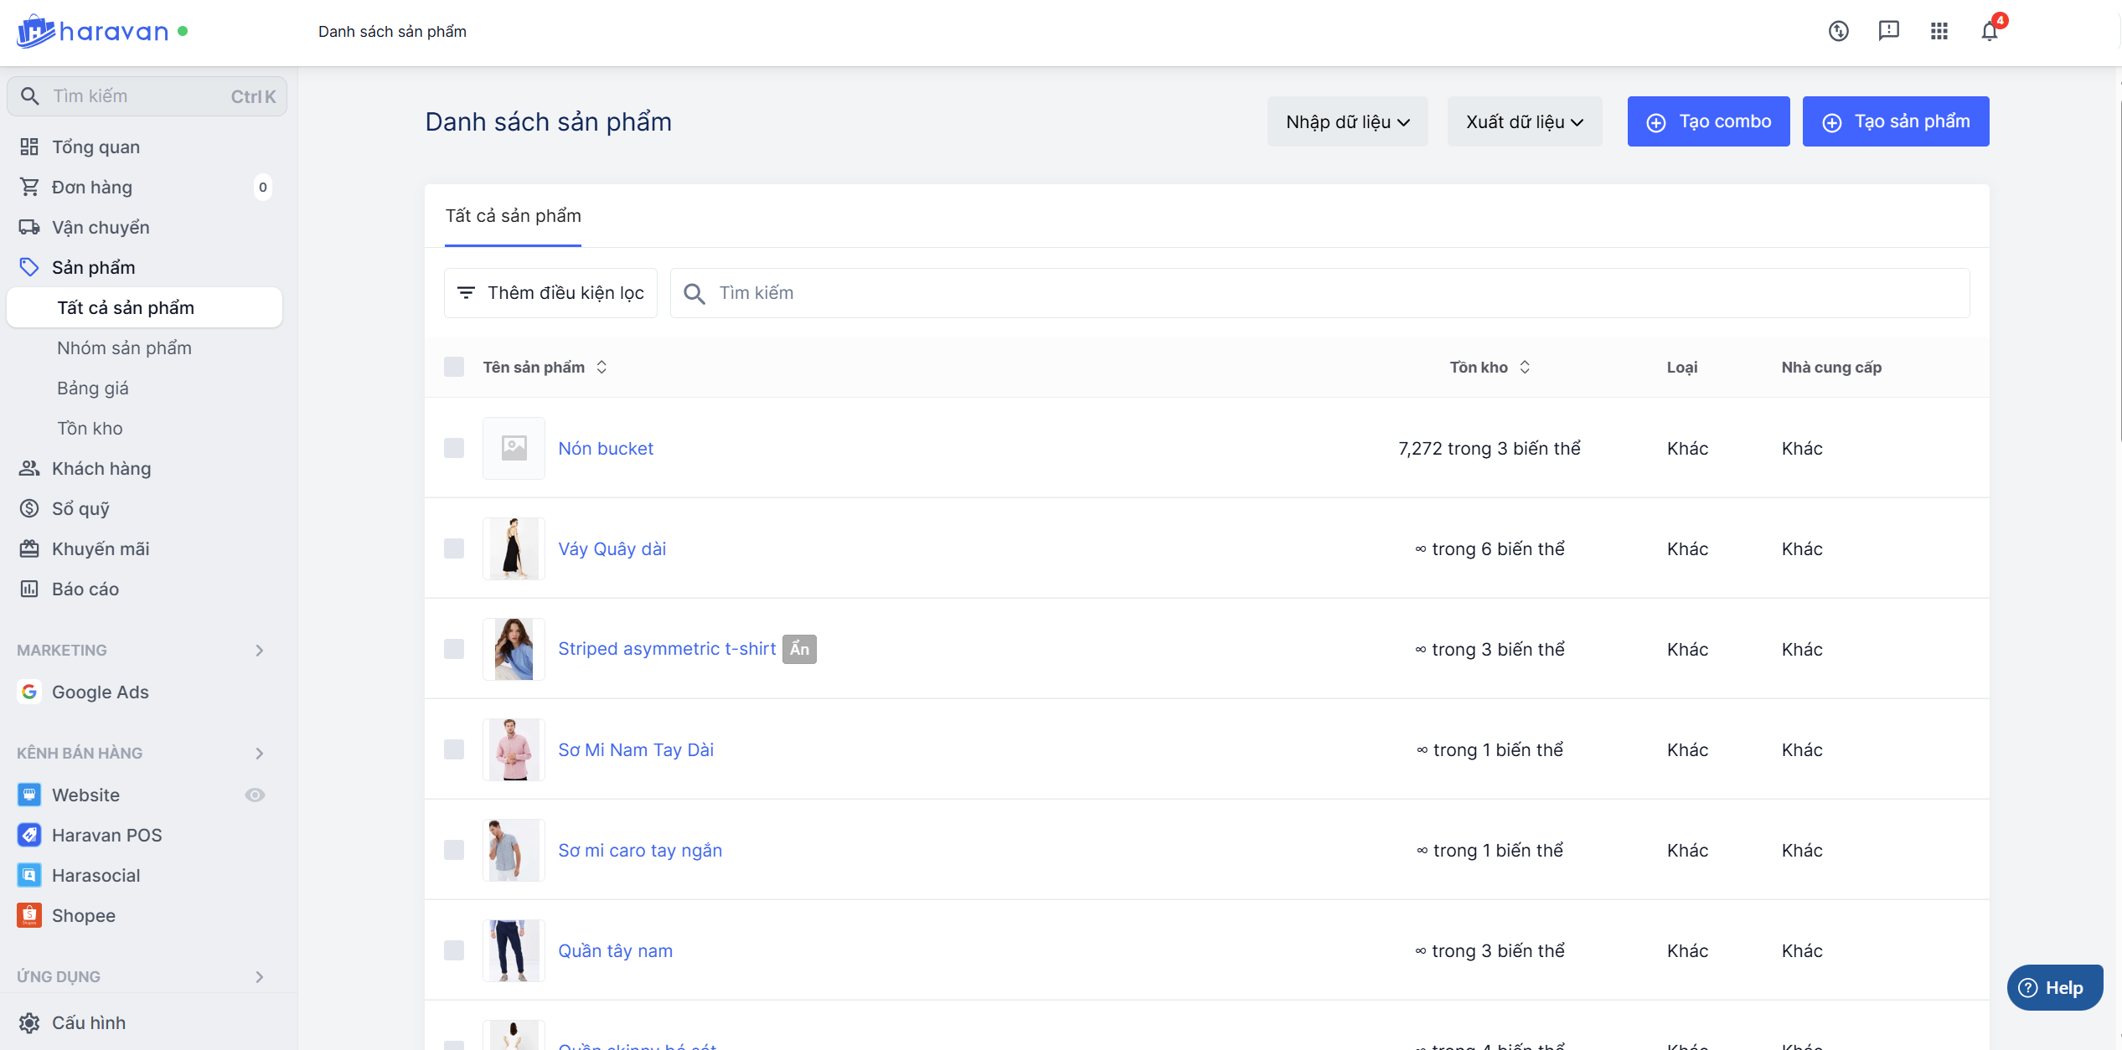Open Shopee sales channel
This screenshot has width=2122, height=1050.
(83, 915)
